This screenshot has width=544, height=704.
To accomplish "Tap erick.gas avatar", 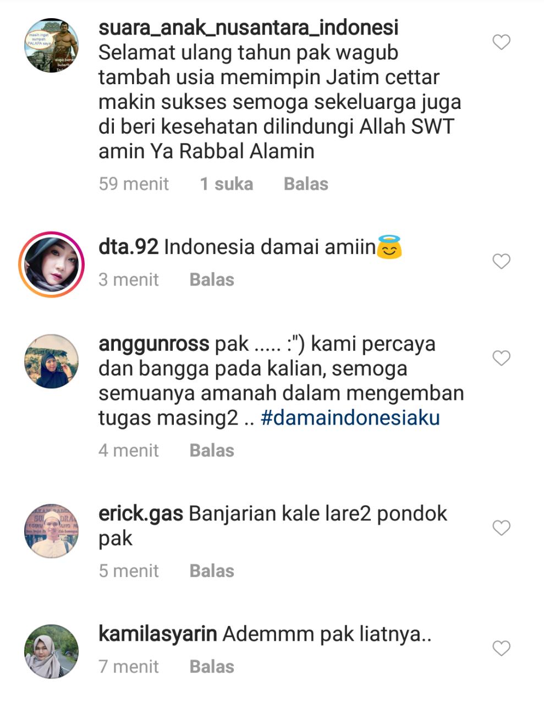I will click(52, 531).
